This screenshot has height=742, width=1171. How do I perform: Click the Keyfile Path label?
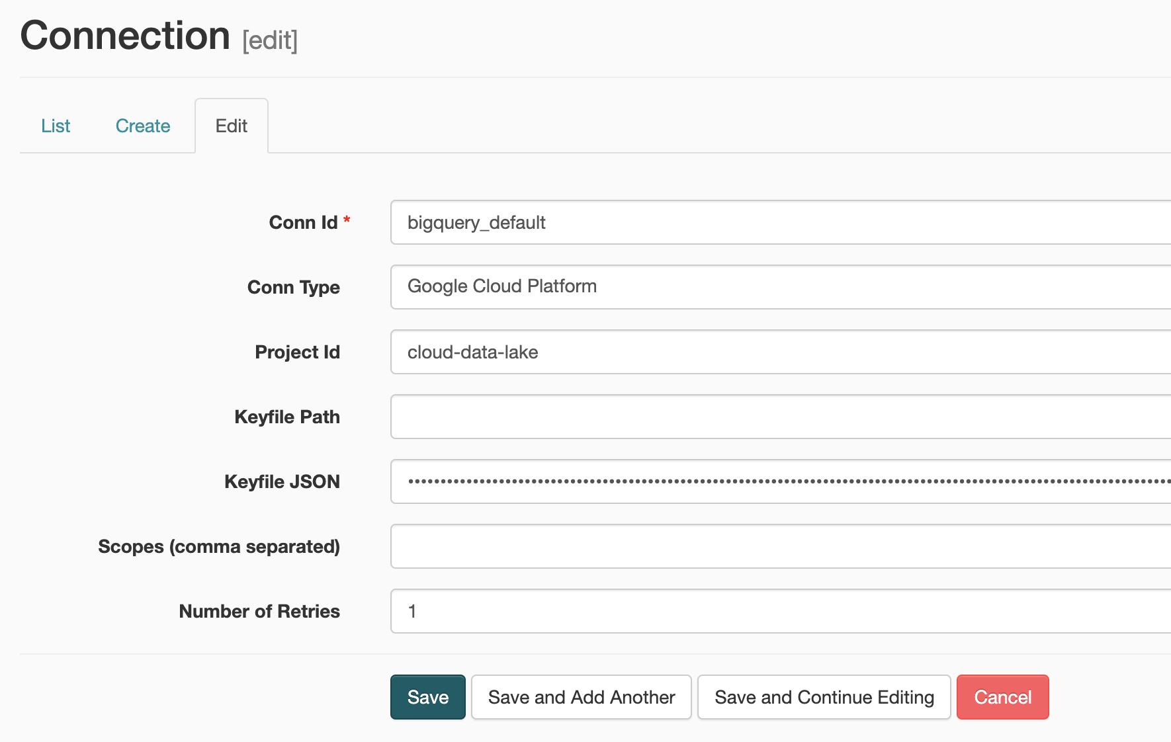coord(287,417)
